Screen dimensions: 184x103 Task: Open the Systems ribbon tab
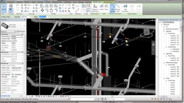[x=27, y=2]
